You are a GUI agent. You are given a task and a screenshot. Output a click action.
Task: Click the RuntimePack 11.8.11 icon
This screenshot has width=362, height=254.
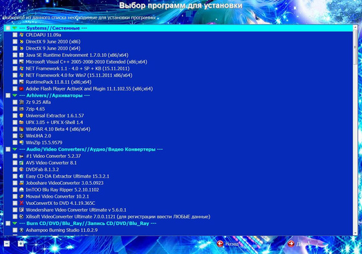[21, 82]
